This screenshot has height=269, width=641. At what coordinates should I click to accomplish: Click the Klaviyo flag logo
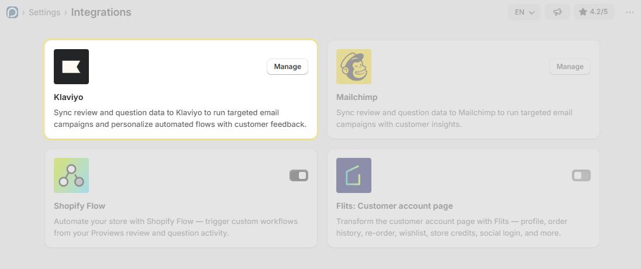(x=71, y=67)
